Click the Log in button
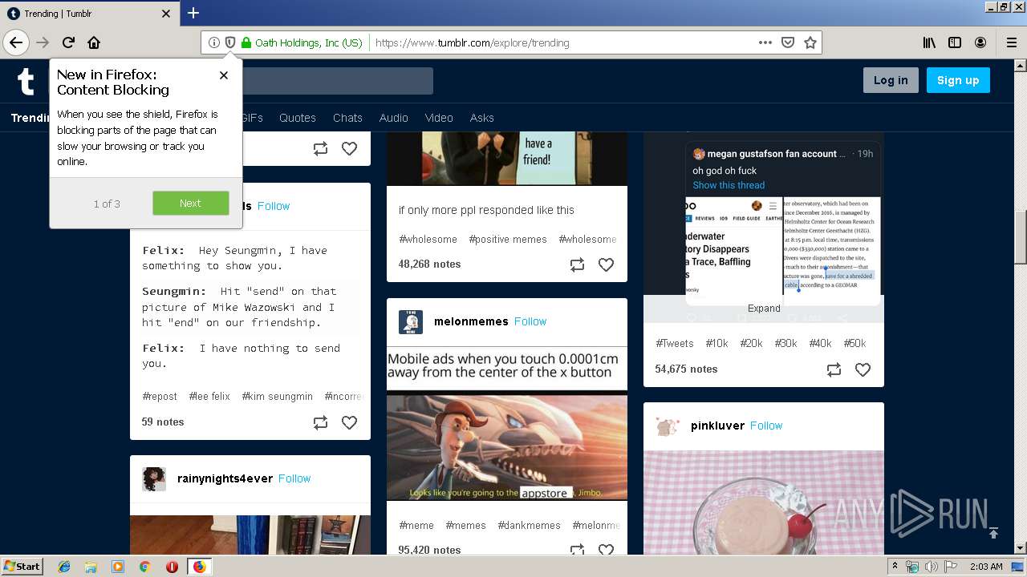 tap(891, 80)
